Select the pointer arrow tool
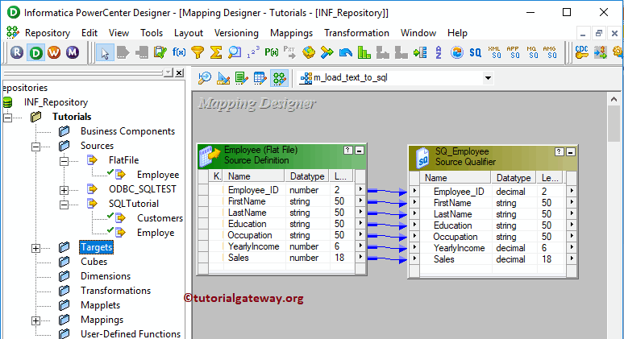This screenshot has width=624, height=339. [x=105, y=52]
